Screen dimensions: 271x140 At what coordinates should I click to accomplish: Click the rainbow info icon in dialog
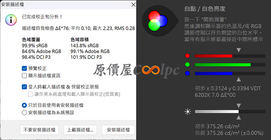11,20
